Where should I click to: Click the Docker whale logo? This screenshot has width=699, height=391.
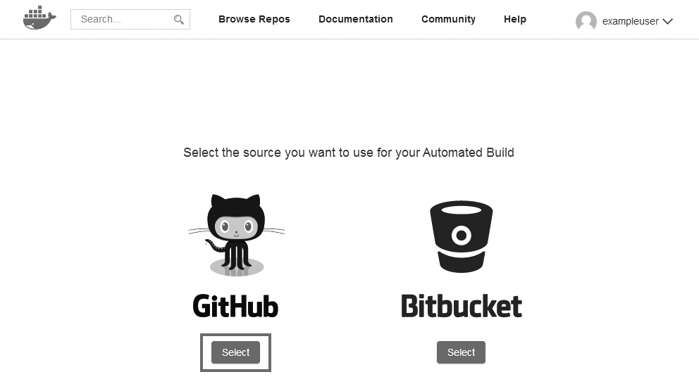(39, 19)
